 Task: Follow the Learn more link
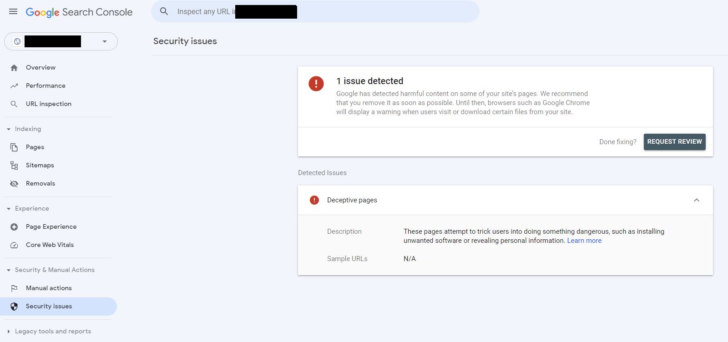[x=584, y=241]
